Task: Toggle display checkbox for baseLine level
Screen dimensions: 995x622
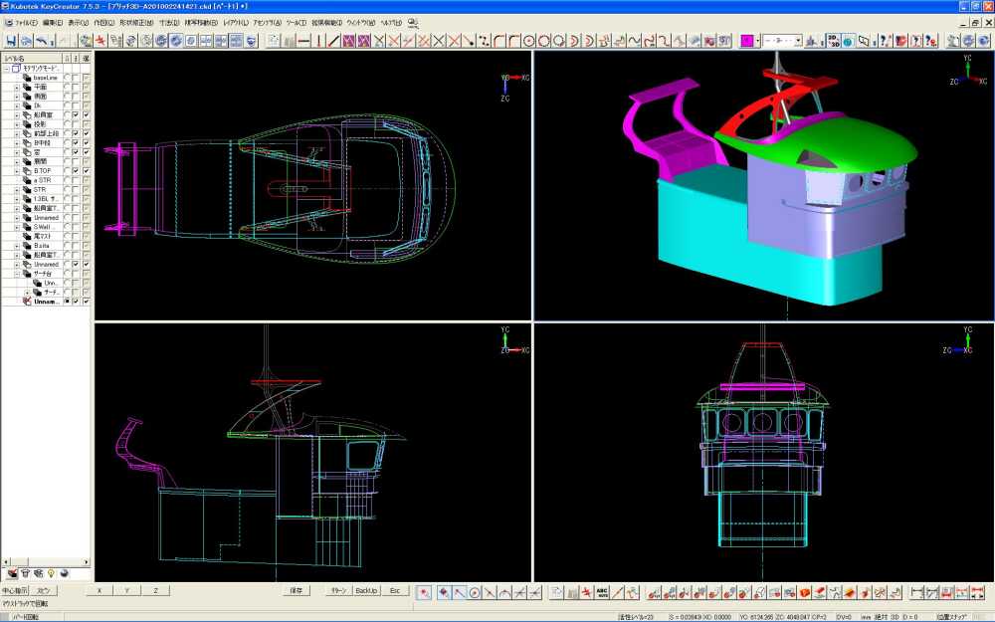Action: pos(76,78)
